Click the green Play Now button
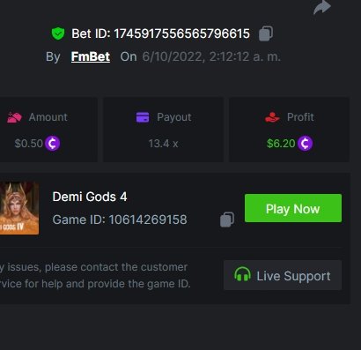The width and height of the screenshot is (361, 350). [x=293, y=208]
